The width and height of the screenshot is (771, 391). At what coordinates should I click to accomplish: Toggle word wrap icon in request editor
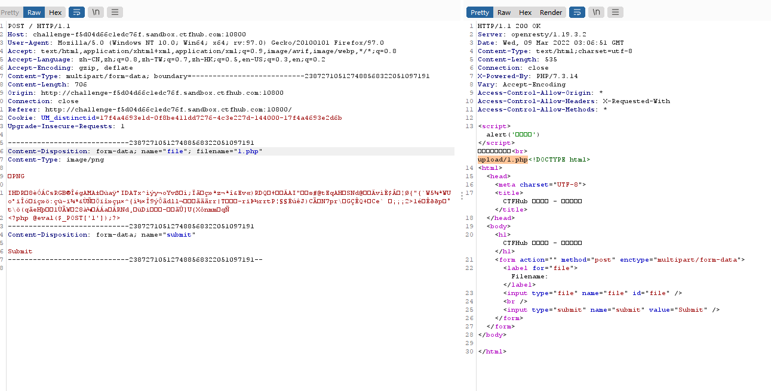tap(76, 12)
